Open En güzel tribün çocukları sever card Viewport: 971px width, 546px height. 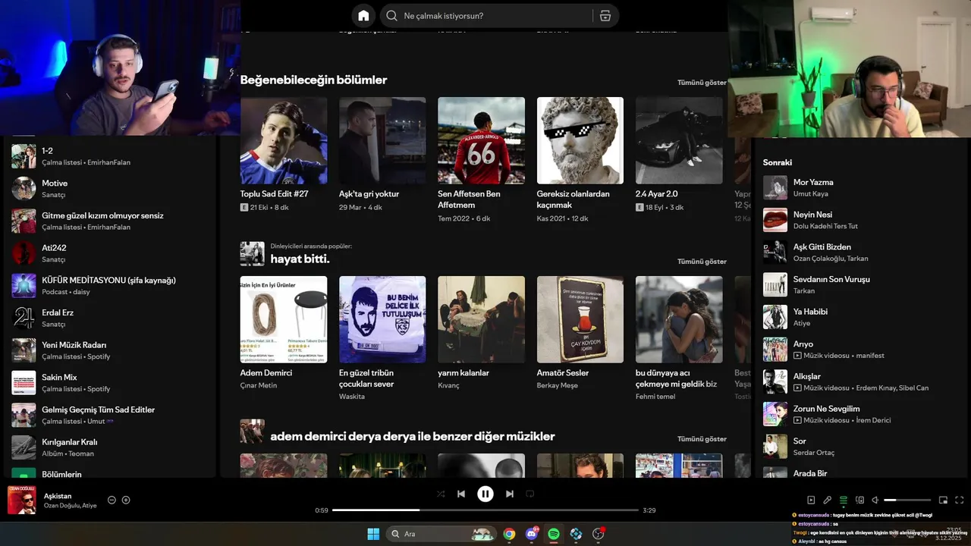[382, 337]
